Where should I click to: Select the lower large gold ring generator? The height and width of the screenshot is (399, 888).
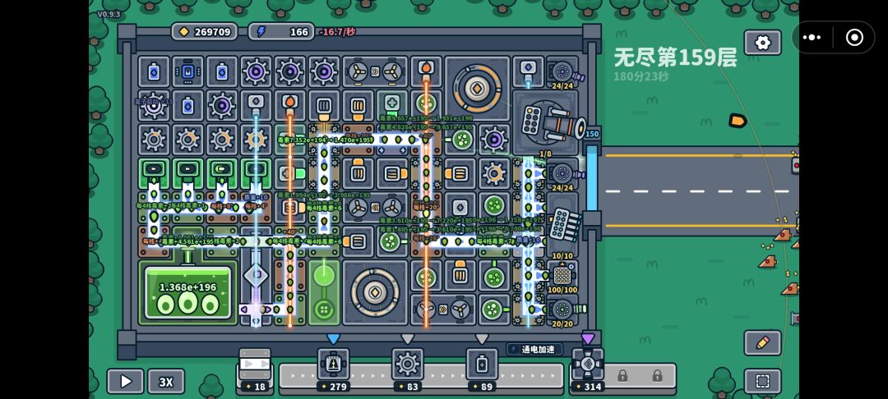[x=374, y=292]
